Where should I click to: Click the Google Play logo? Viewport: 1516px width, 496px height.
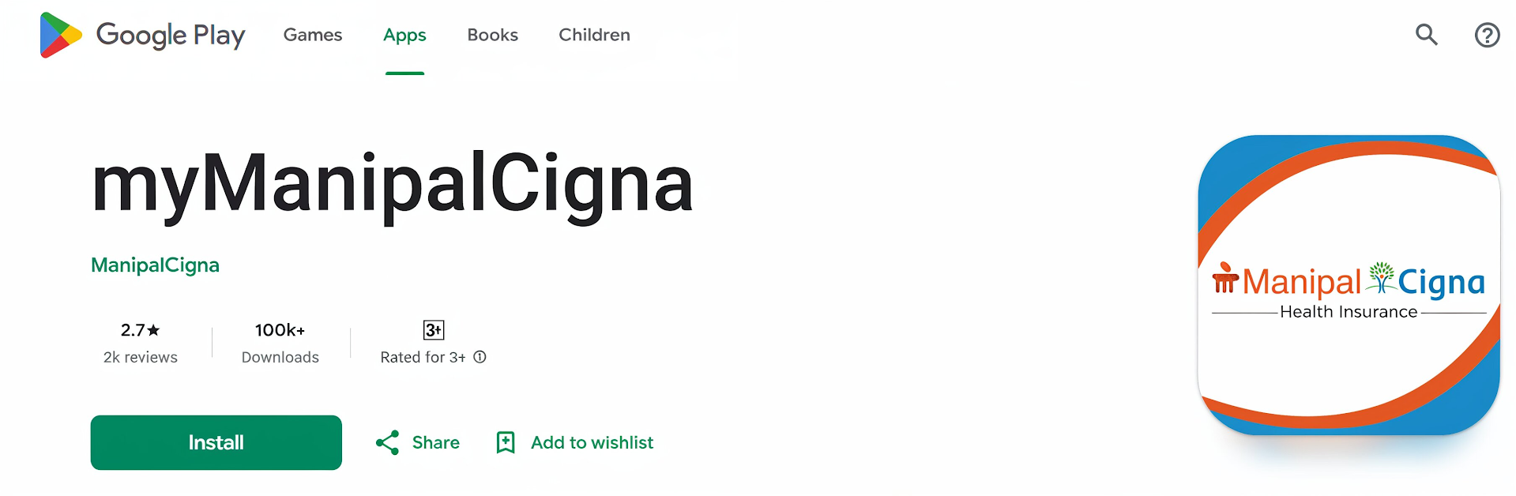click(142, 35)
